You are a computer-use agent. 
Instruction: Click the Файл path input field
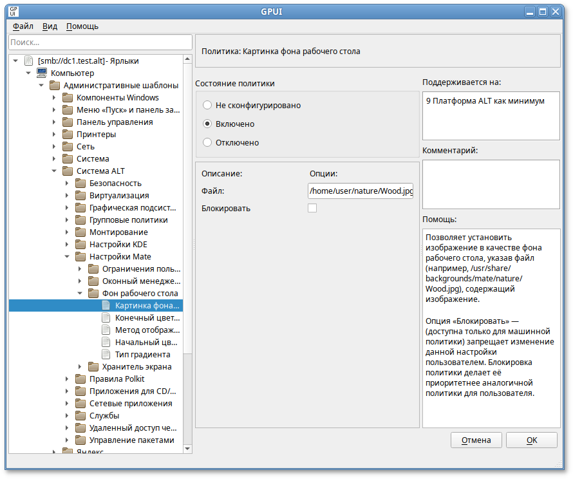[361, 191]
